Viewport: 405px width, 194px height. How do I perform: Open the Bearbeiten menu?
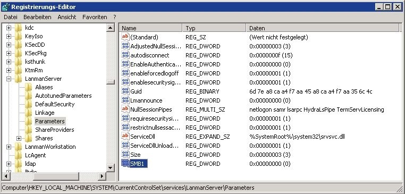coord(37,18)
